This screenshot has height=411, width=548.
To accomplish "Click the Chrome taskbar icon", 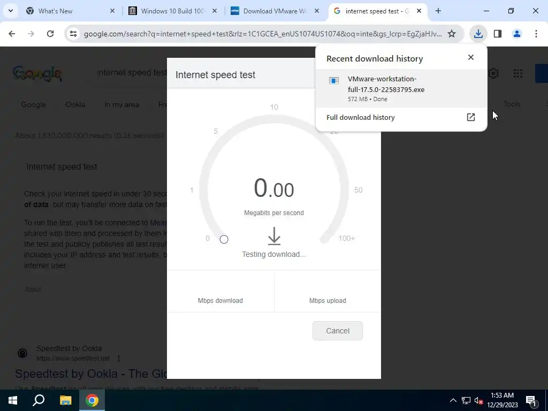I will click(x=92, y=400).
